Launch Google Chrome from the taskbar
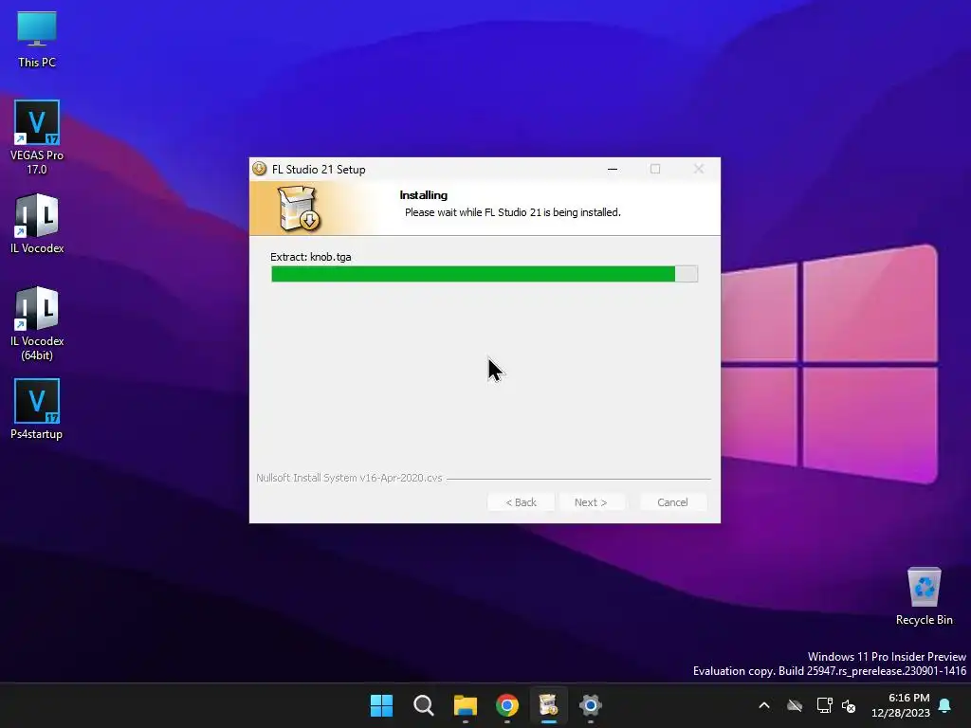This screenshot has width=971, height=728. [x=507, y=705]
